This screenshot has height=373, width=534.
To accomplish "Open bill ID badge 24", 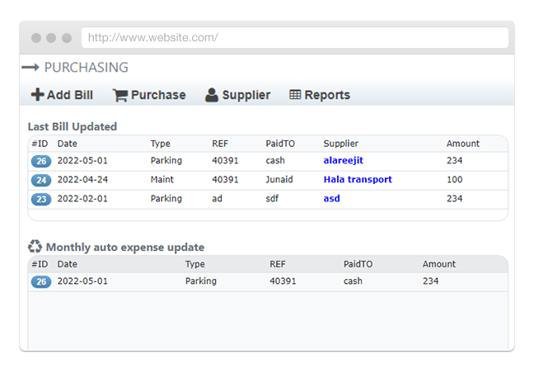I will tap(41, 180).
